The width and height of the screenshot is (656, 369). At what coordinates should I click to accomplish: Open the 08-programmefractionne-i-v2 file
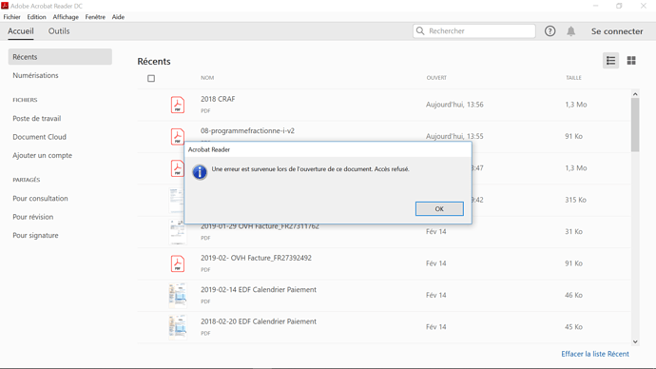point(247,131)
